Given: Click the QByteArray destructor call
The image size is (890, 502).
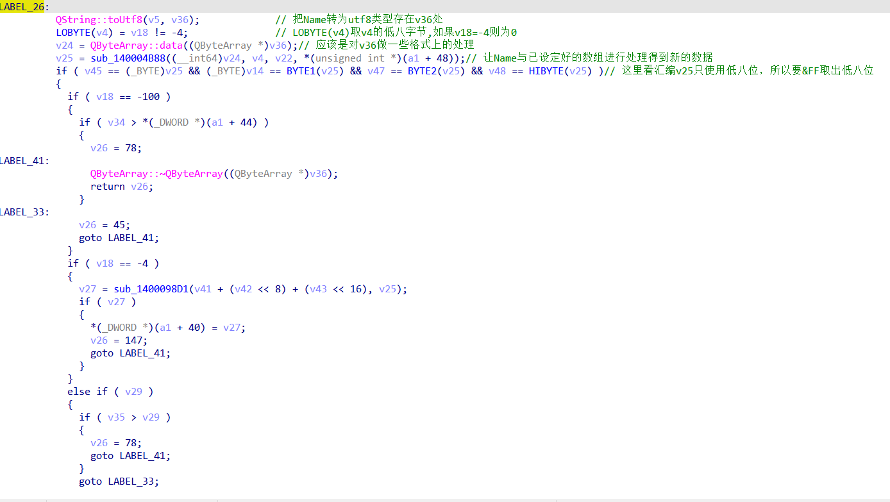Looking at the screenshot, I should coord(158,173).
